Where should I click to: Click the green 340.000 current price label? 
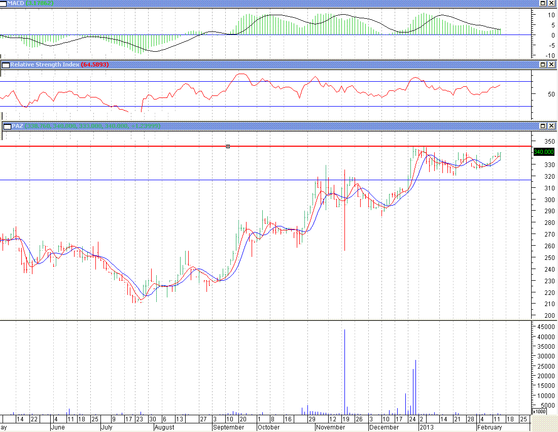(x=544, y=152)
